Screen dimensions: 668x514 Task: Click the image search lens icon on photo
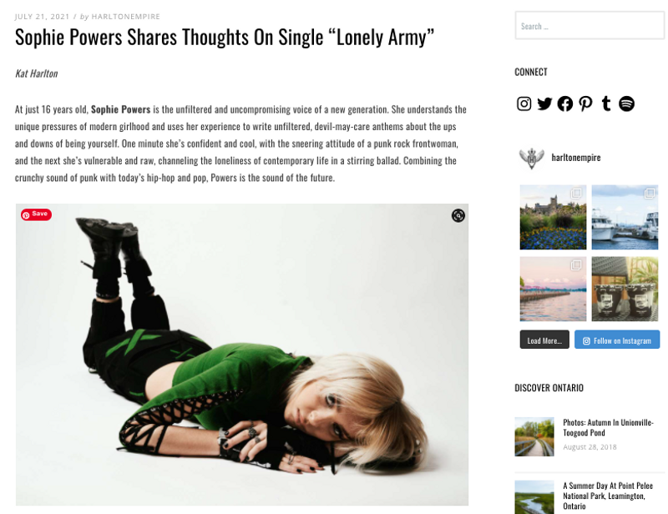click(458, 215)
